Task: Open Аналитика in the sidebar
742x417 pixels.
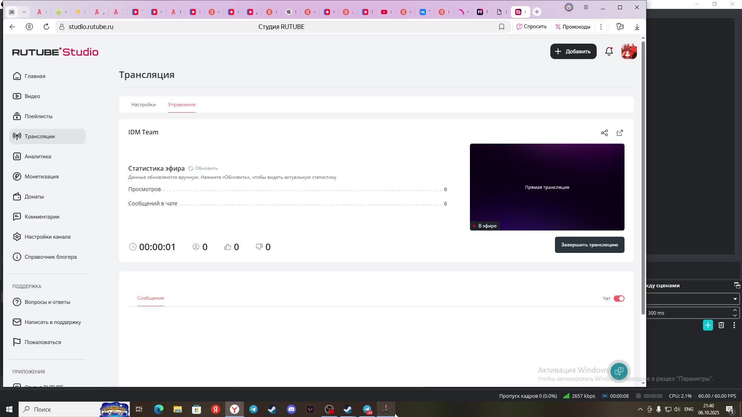Action: coord(38,156)
